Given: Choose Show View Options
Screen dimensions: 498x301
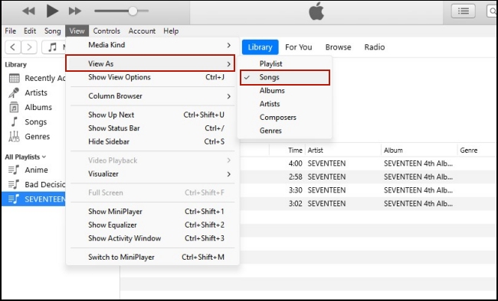Looking at the screenshot, I should [152, 77].
